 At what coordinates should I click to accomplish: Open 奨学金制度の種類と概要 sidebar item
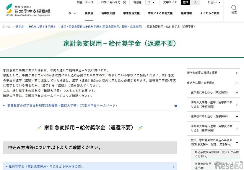pos(202,73)
